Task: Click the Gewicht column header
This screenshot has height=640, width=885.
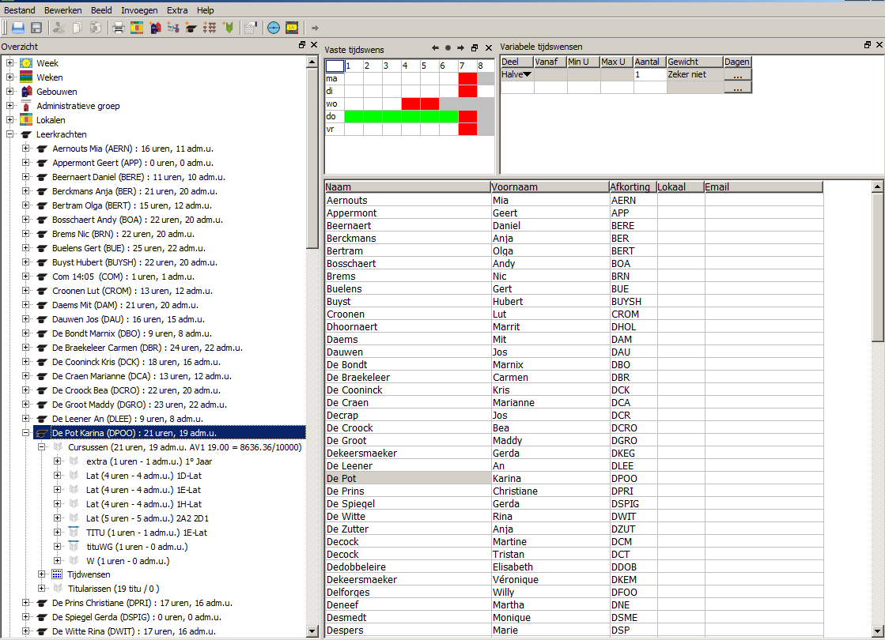Action: tap(694, 62)
